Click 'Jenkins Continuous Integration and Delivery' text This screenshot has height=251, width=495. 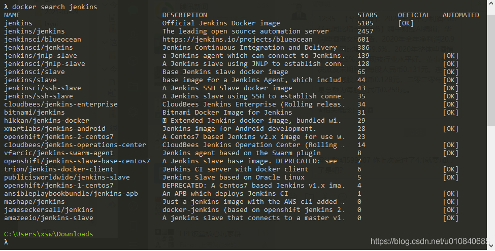[x=249, y=48]
